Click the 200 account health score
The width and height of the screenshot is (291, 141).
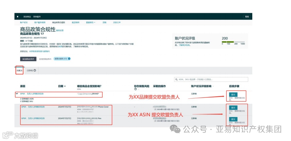225,38
